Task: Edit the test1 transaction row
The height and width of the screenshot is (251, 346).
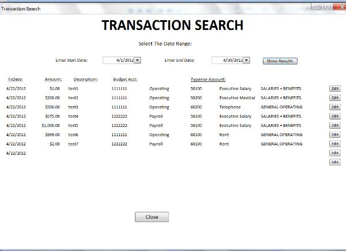Action: (334, 88)
